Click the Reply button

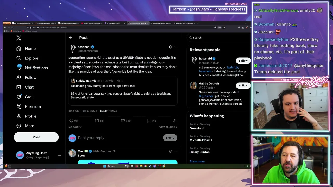point(170,138)
